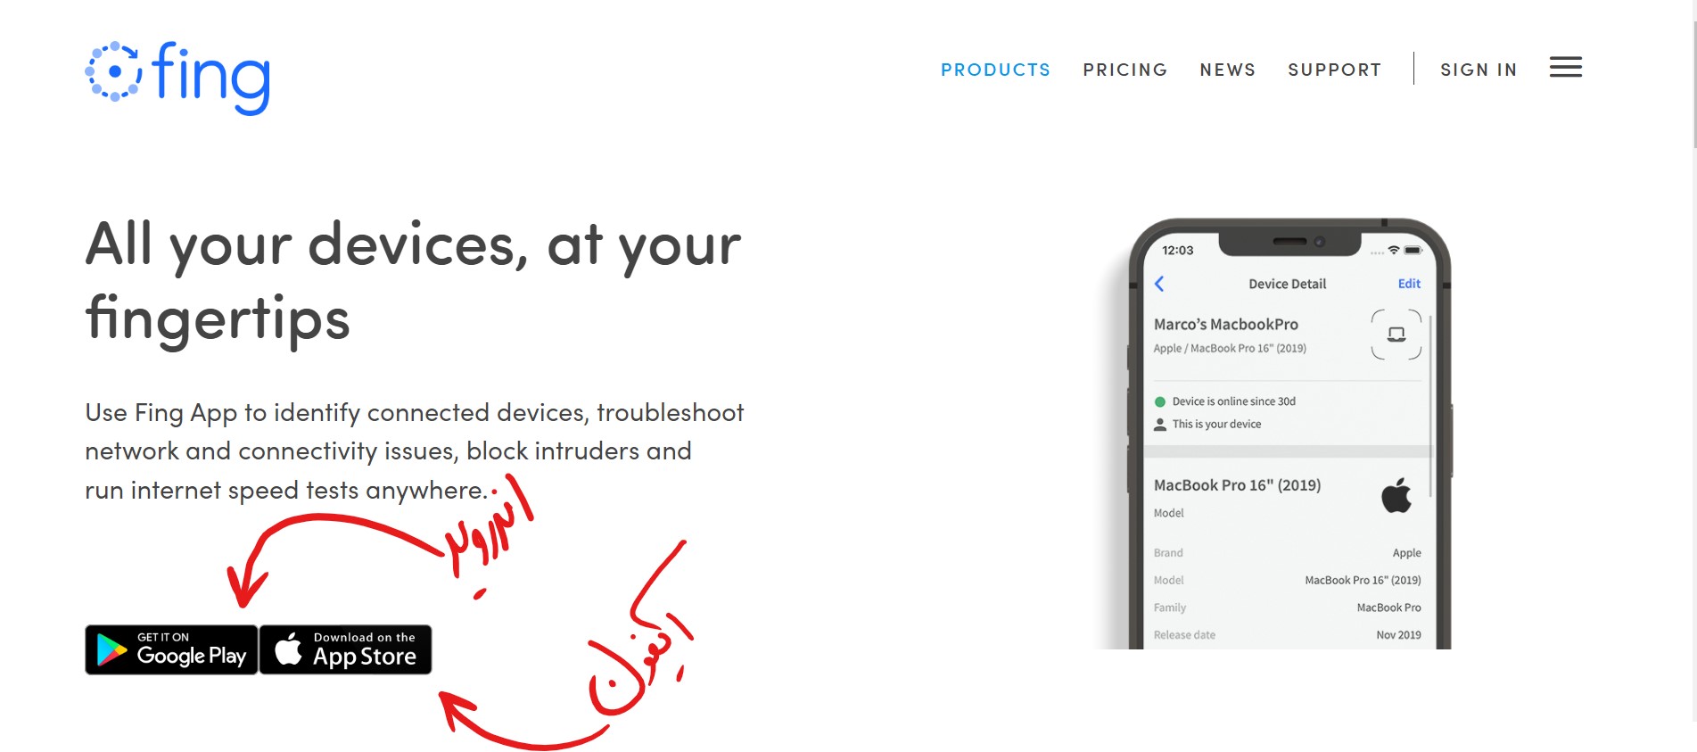The height and width of the screenshot is (752, 1697).
Task: Click the phone mockup's Device Detail title
Action: tap(1287, 284)
